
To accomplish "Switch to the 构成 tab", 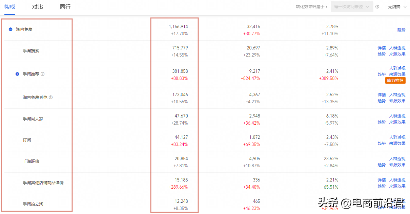I will tap(9, 7).
